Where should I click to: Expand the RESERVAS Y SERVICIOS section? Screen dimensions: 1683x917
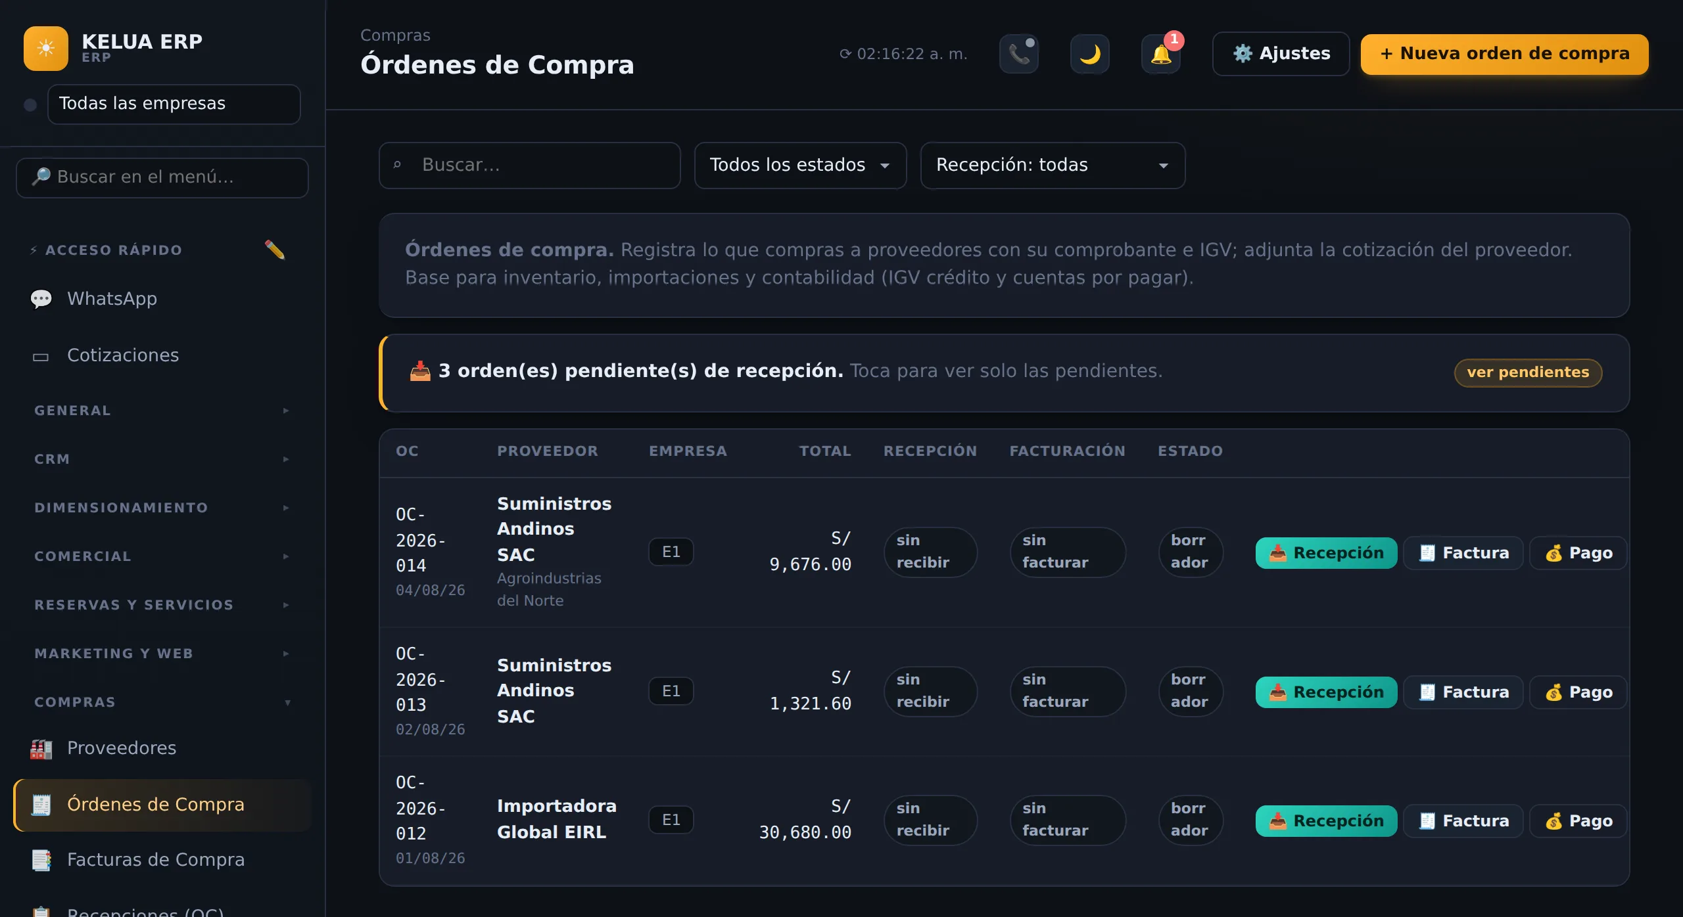(162, 605)
